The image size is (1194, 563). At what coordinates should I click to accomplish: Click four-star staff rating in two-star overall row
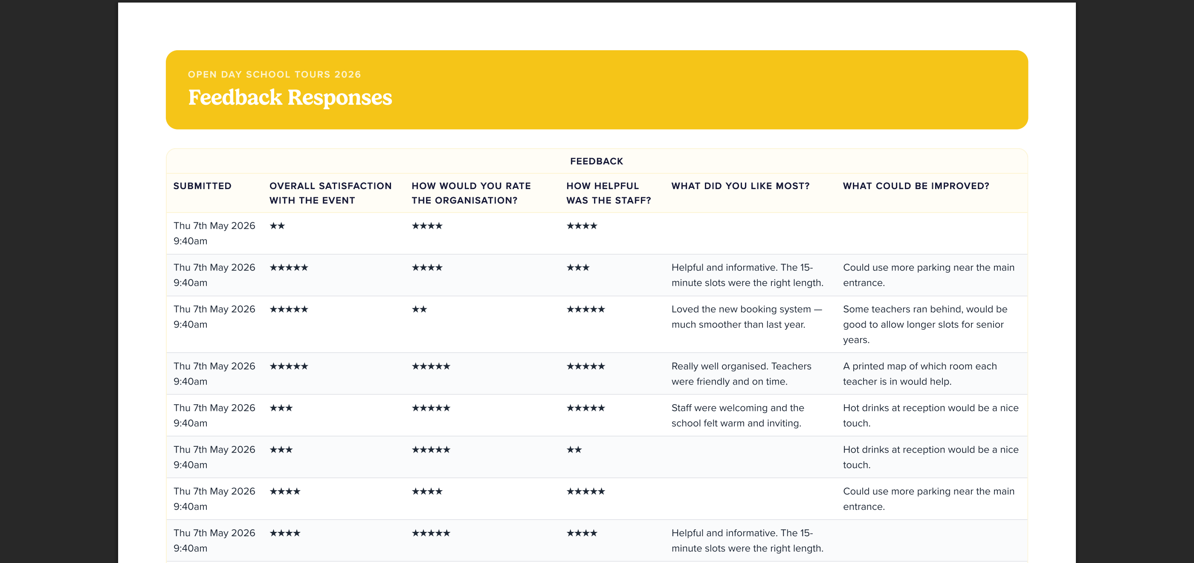[x=582, y=226]
